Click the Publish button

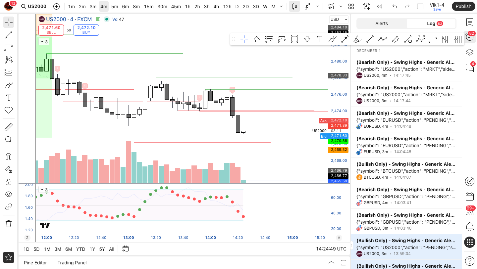(x=463, y=6)
